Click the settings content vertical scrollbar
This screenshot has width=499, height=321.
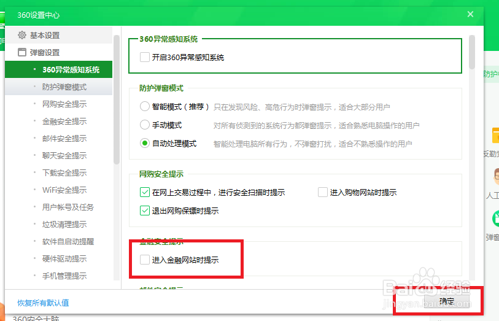tap(471, 52)
